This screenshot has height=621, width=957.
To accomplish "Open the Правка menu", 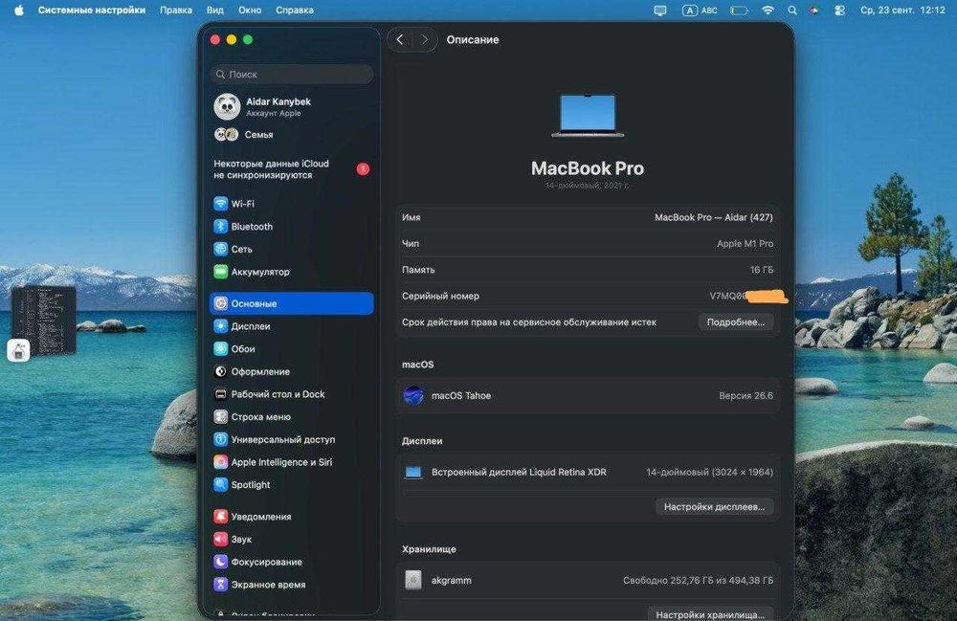I will click(x=176, y=10).
